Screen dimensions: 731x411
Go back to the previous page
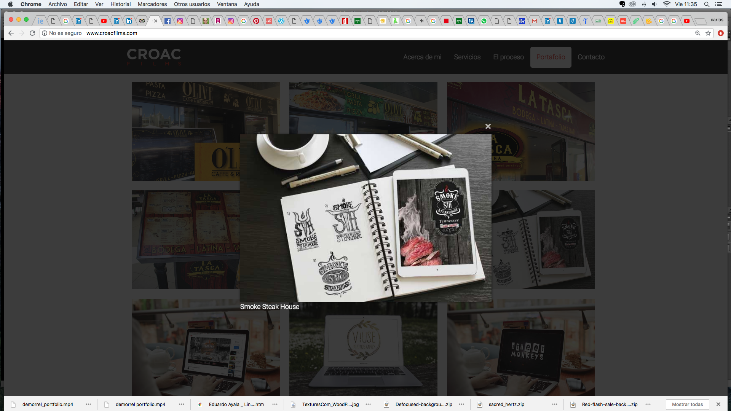click(11, 33)
